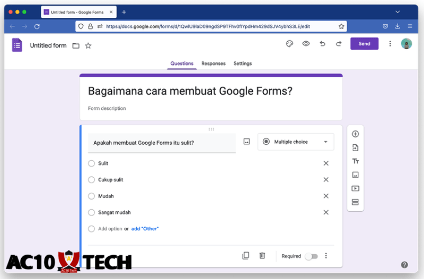View site security lock info
The width and height of the screenshot is (424, 279).
90,26
